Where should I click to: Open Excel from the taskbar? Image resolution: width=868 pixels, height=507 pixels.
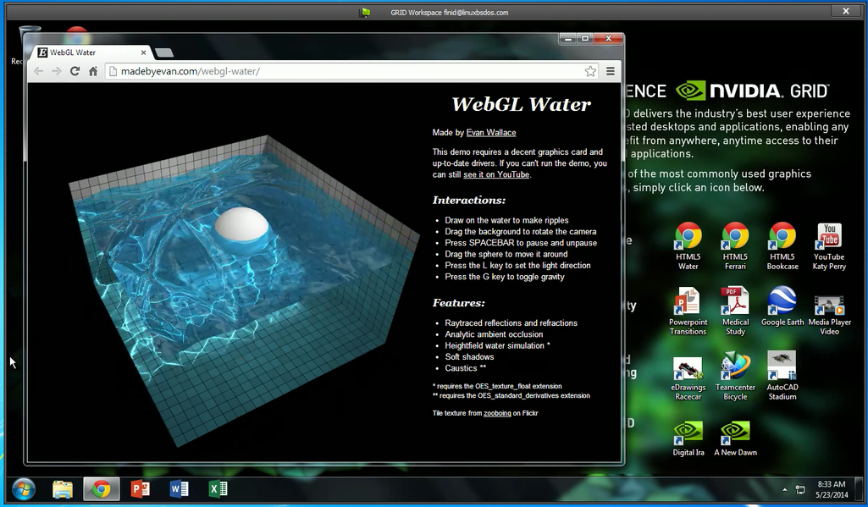tap(218, 489)
